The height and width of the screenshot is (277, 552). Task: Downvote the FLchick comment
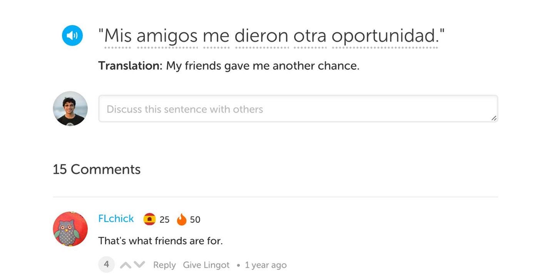(139, 265)
